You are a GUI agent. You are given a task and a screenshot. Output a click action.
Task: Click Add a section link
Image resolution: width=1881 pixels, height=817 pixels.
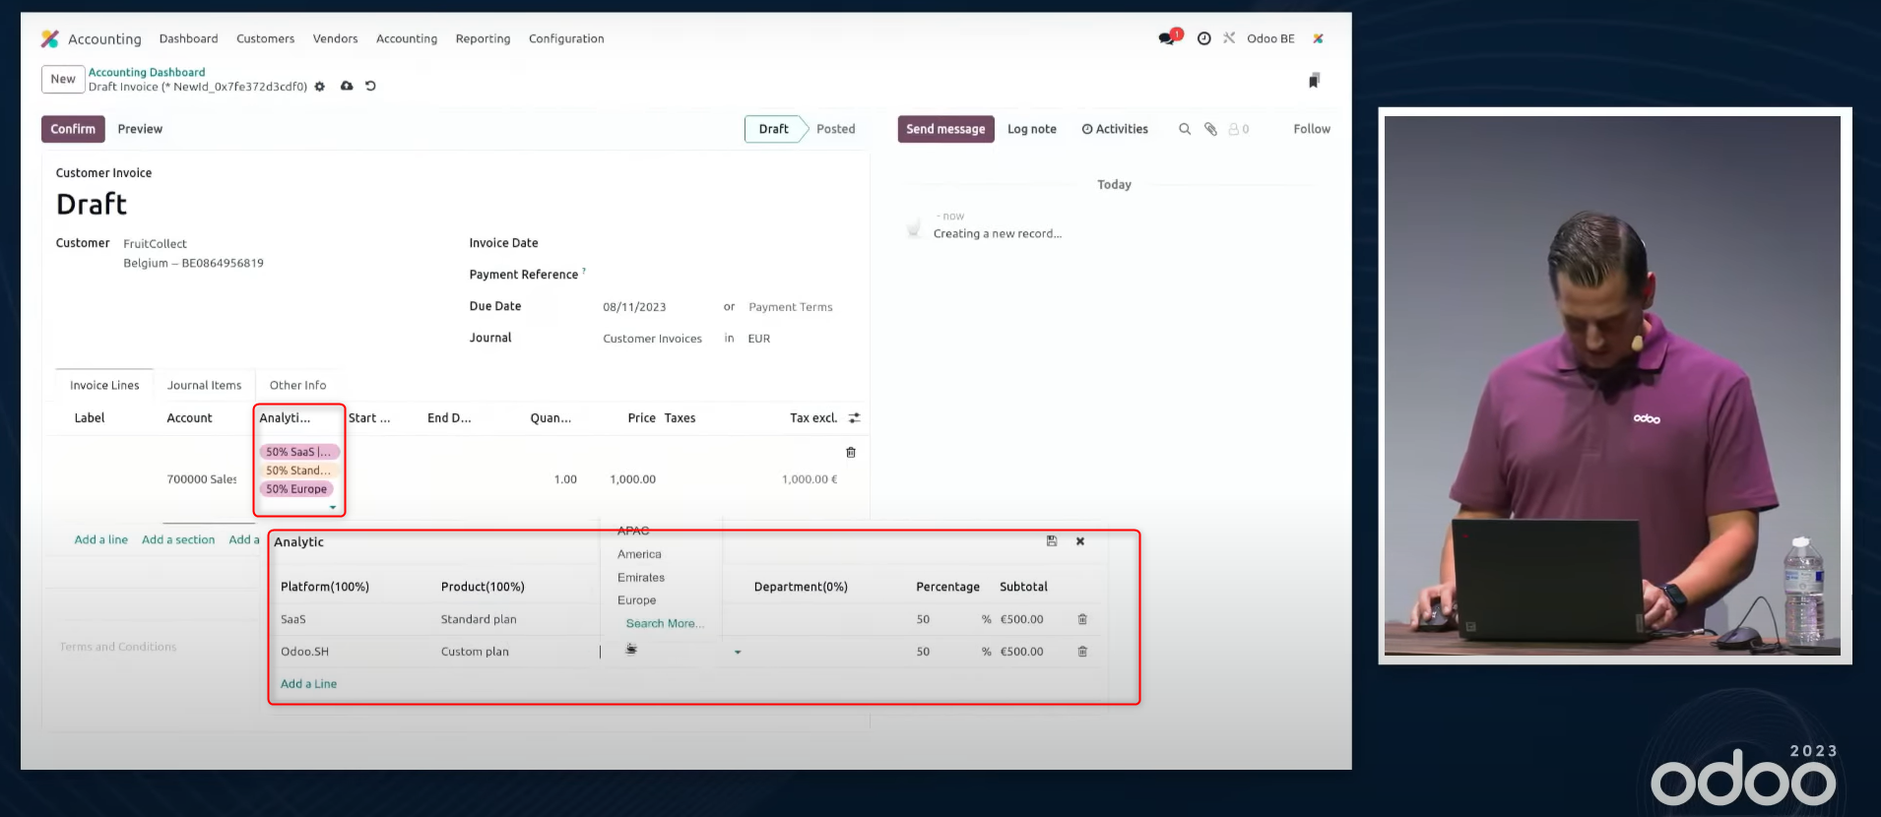click(x=178, y=539)
